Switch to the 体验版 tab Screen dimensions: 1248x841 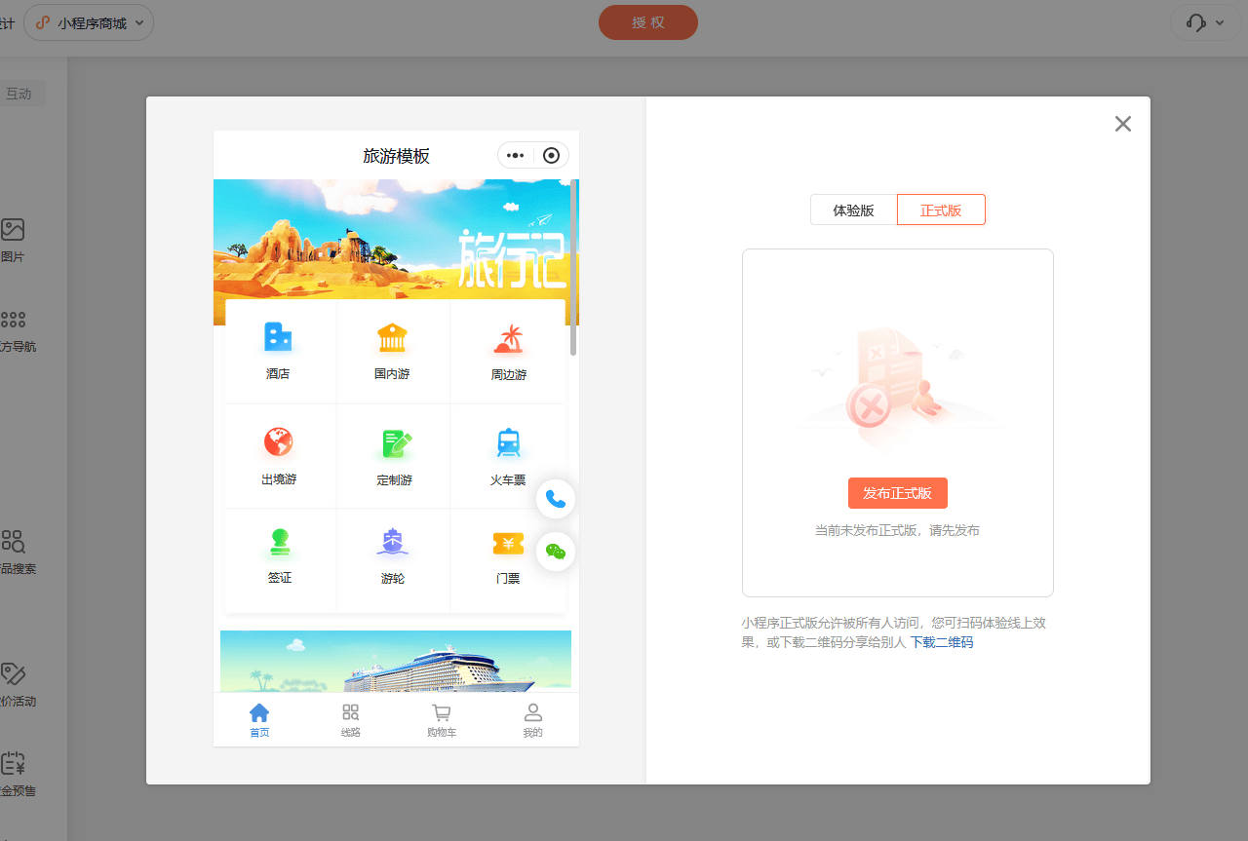pos(853,210)
